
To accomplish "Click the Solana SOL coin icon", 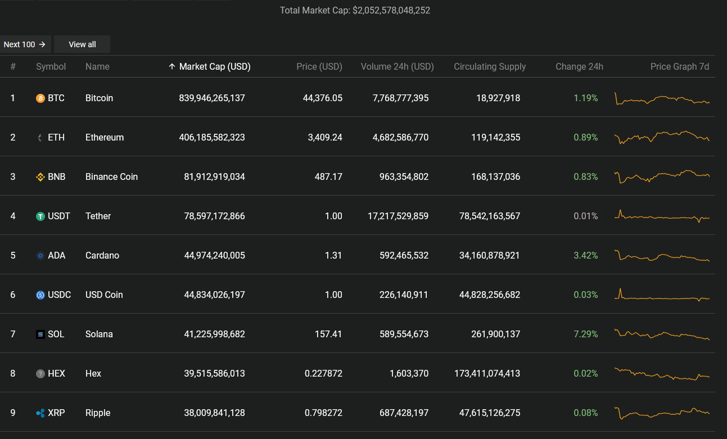I will pyautogui.click(x=40, y=334).
